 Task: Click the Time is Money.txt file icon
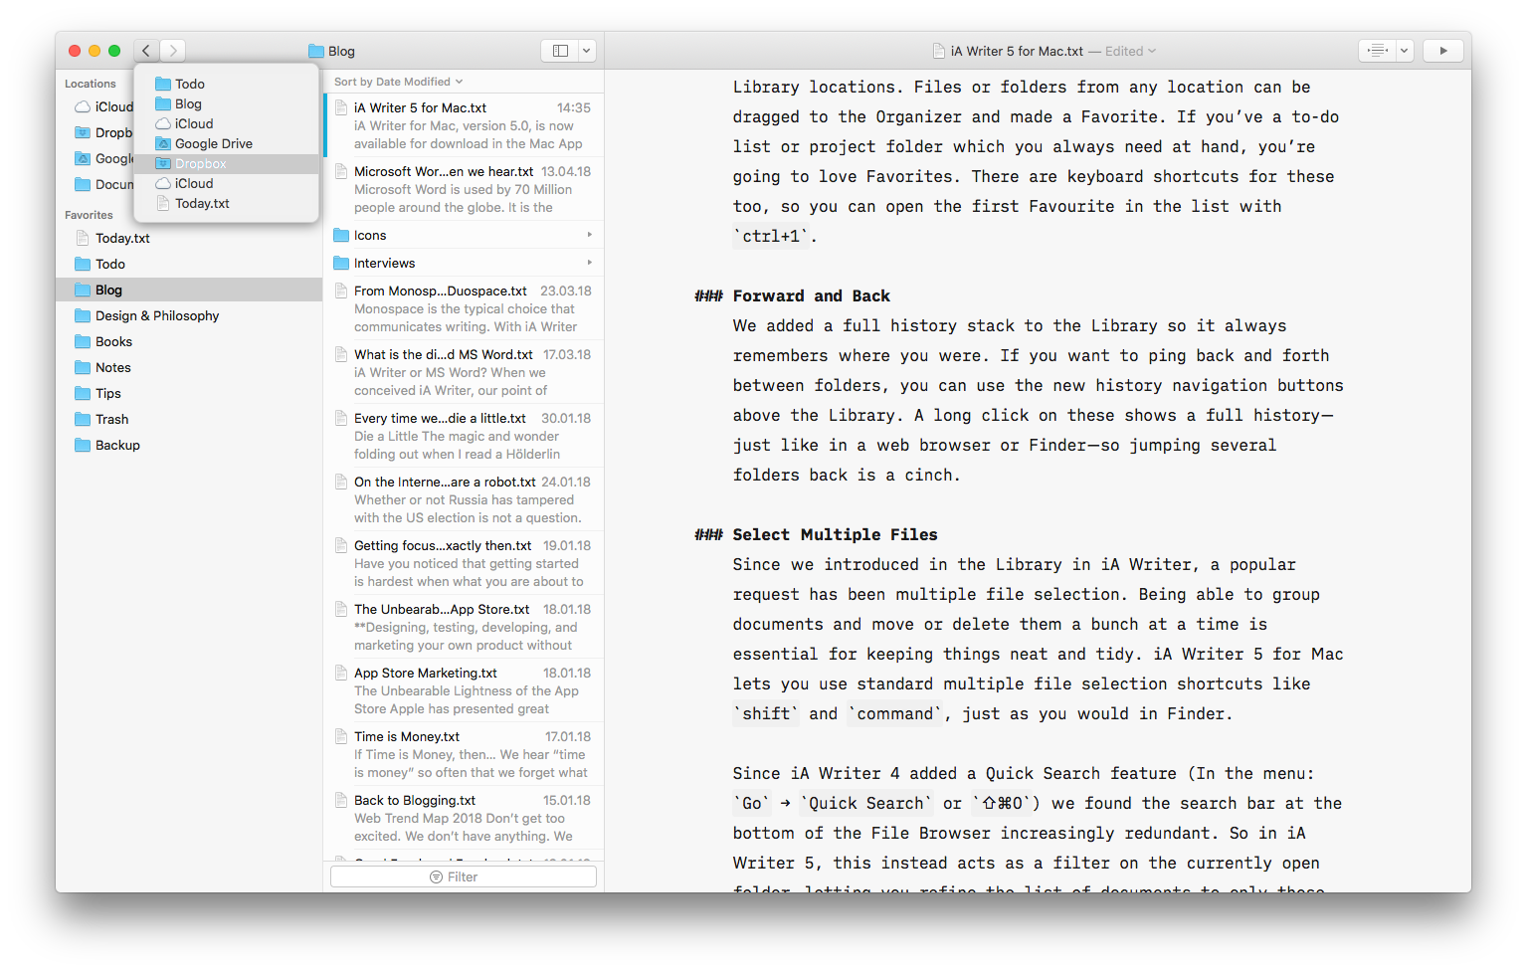[x=341, y=737]
